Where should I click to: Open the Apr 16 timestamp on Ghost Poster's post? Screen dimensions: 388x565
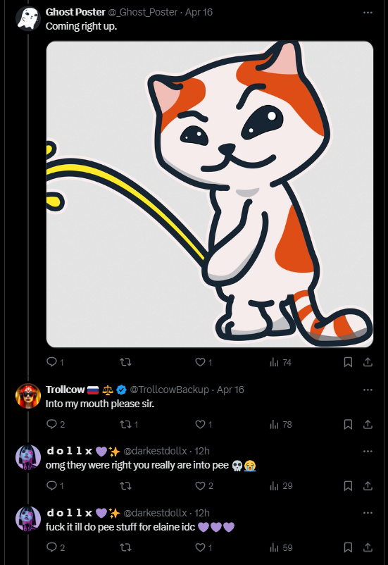pyautogui.click(x=199, y=12)
